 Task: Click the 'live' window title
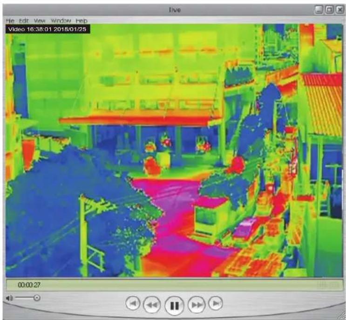175,10
